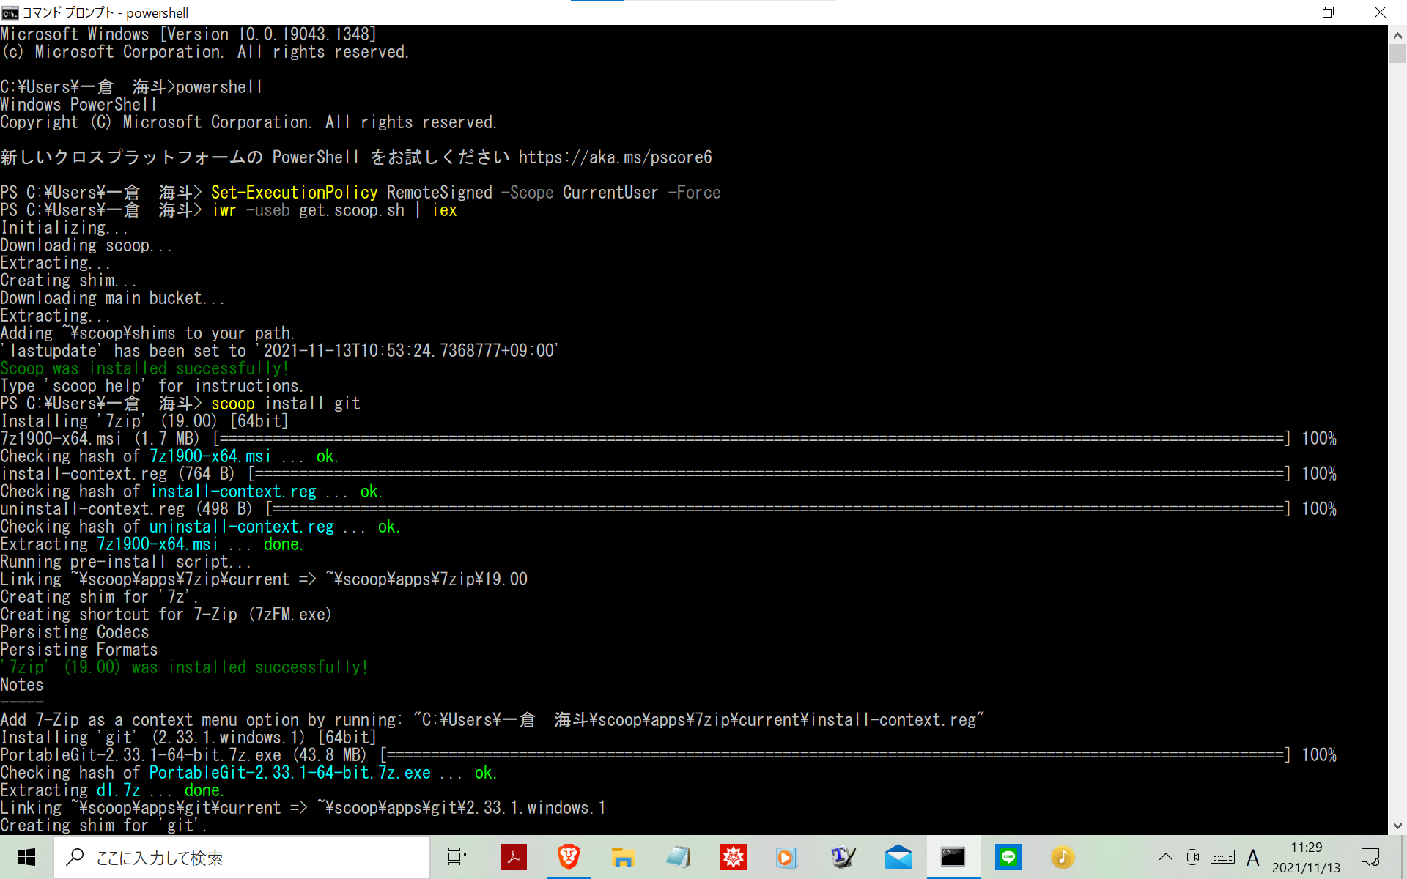Open the Mail app from the taskbar
1407x879 pixels.
click(x=898, y=857)
